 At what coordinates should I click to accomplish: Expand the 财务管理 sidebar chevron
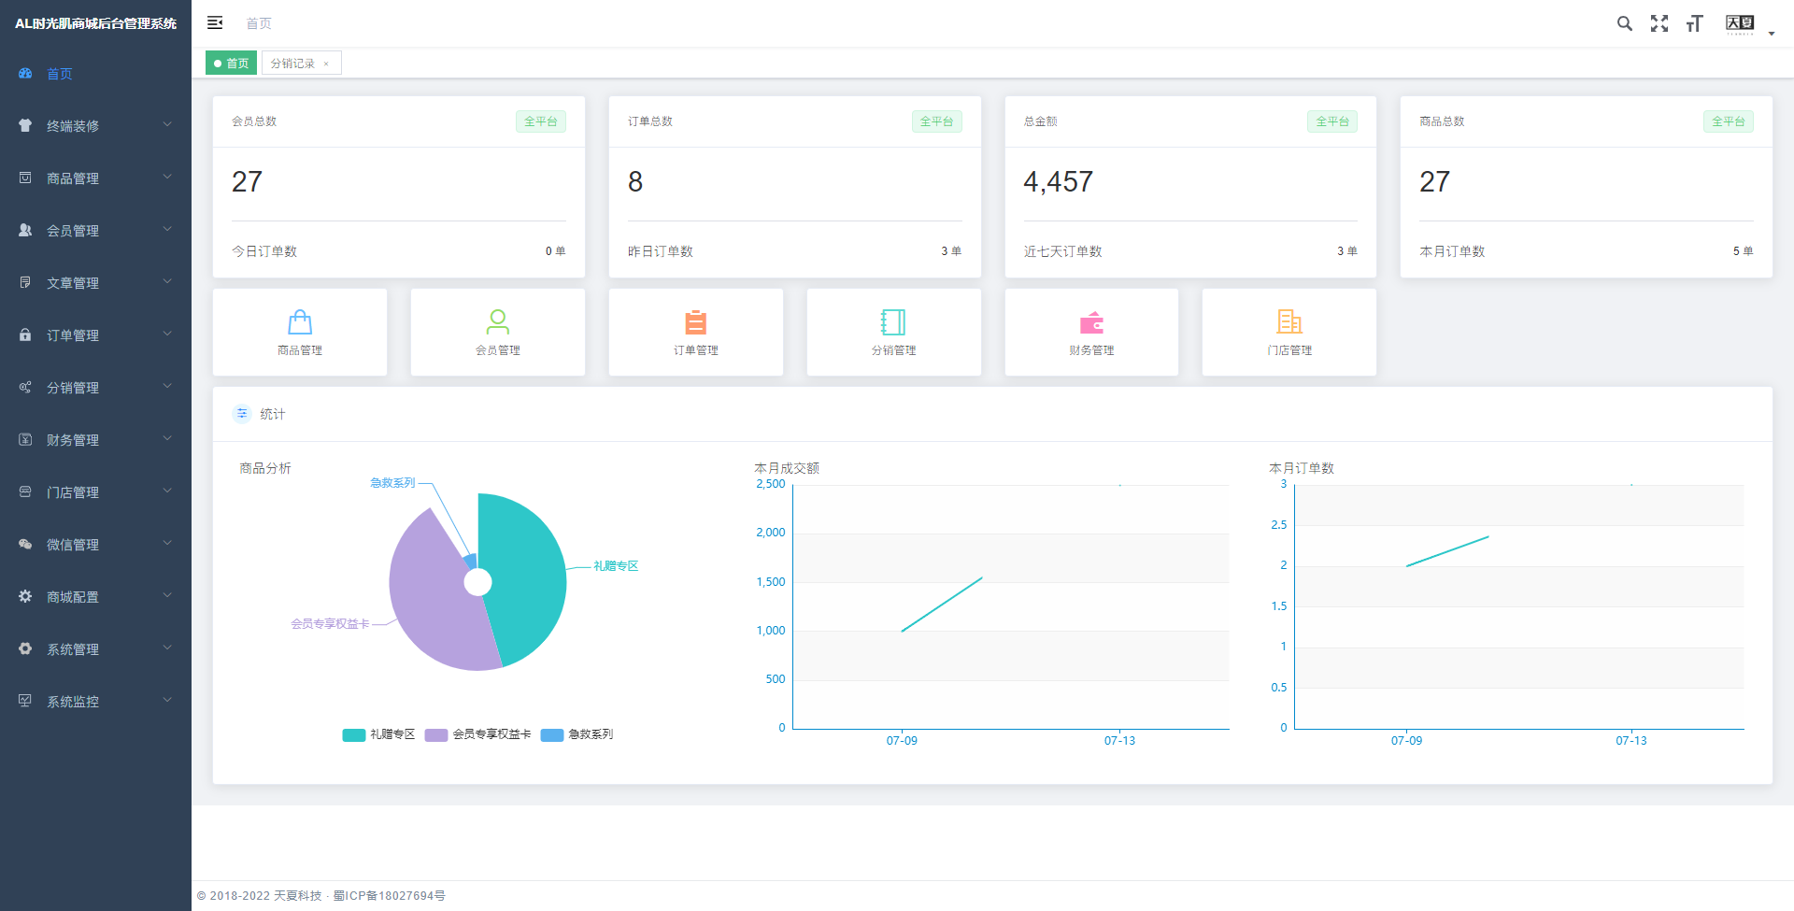(167, 438)
